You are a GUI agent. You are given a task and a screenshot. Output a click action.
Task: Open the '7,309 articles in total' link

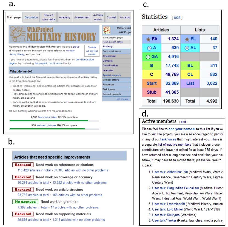point(32,207)
